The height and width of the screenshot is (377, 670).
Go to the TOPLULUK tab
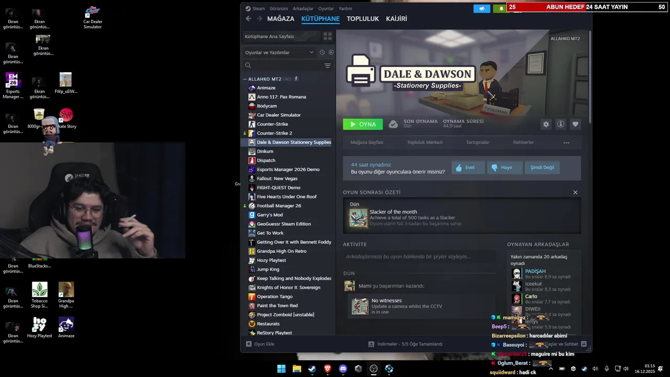point(363,19)
